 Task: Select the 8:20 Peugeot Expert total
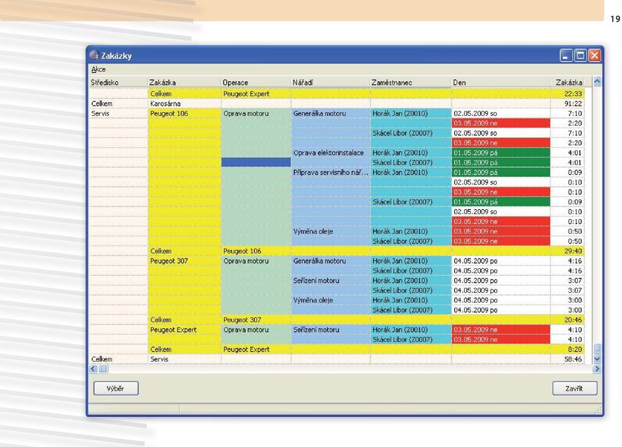click(x=568, y=349)
